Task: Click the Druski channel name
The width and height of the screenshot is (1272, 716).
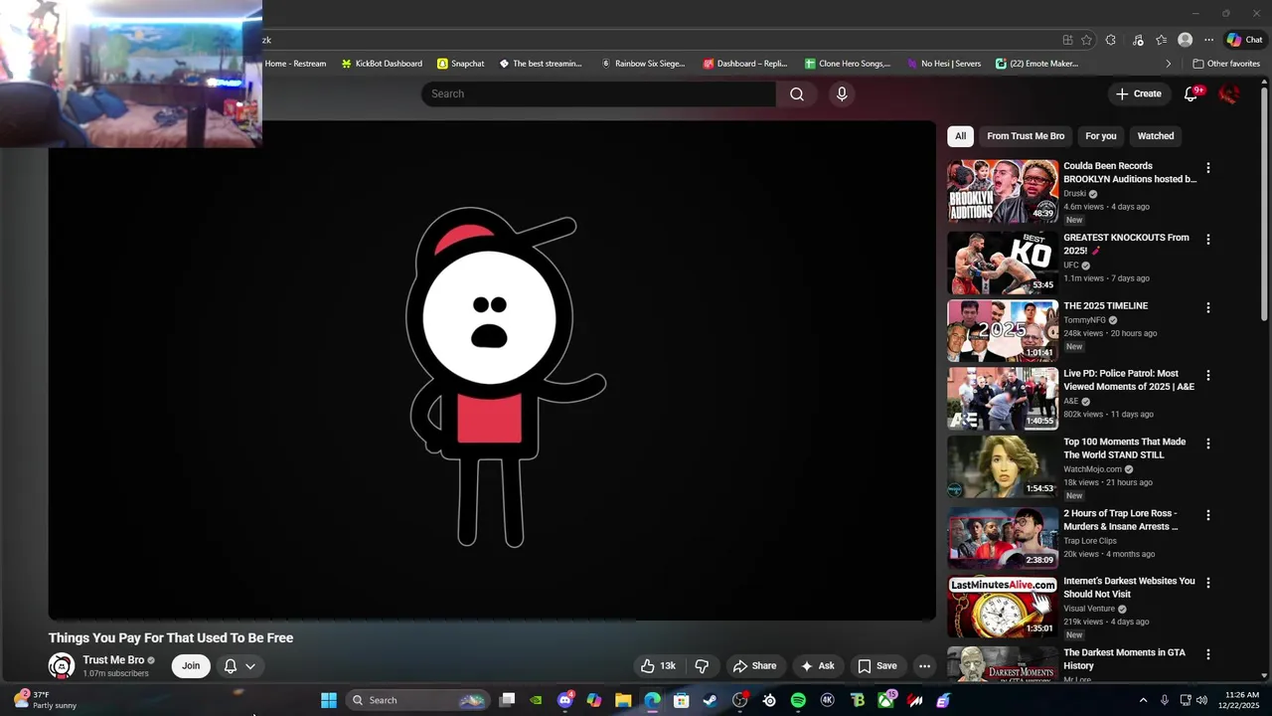Action: 1074,194
